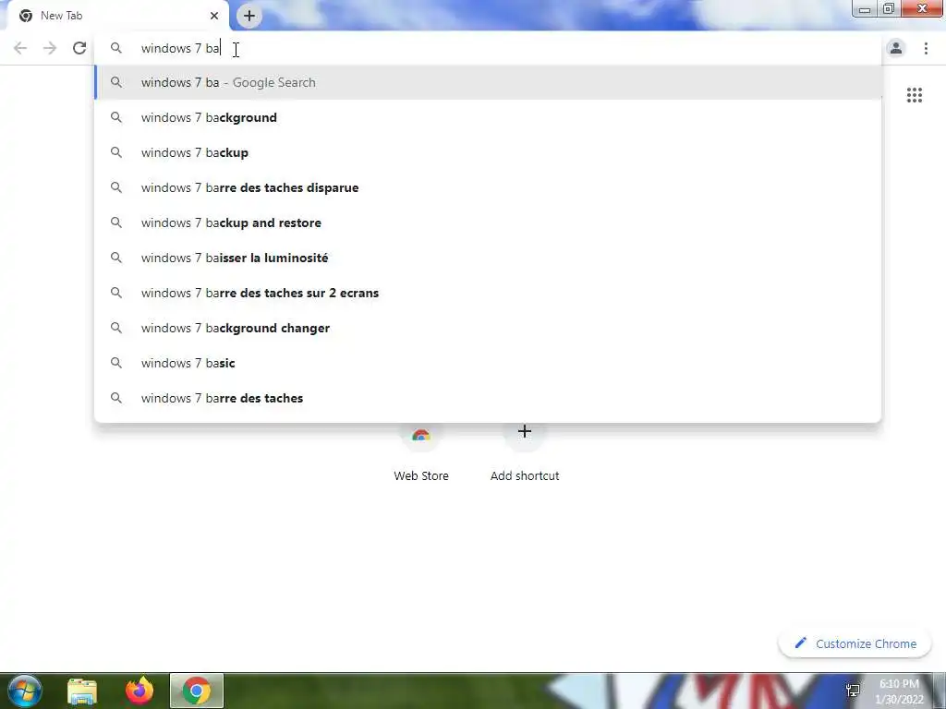Select 'windows 7 barre des taches sur 2 ecrans'
The image size is (946, 709).
click(488, 293)
